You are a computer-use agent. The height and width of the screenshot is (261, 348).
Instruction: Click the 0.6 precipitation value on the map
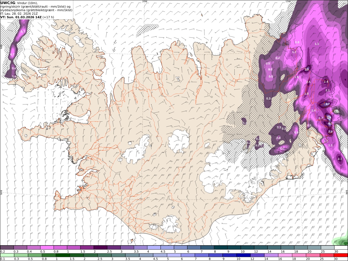click(x=296, y=132)
